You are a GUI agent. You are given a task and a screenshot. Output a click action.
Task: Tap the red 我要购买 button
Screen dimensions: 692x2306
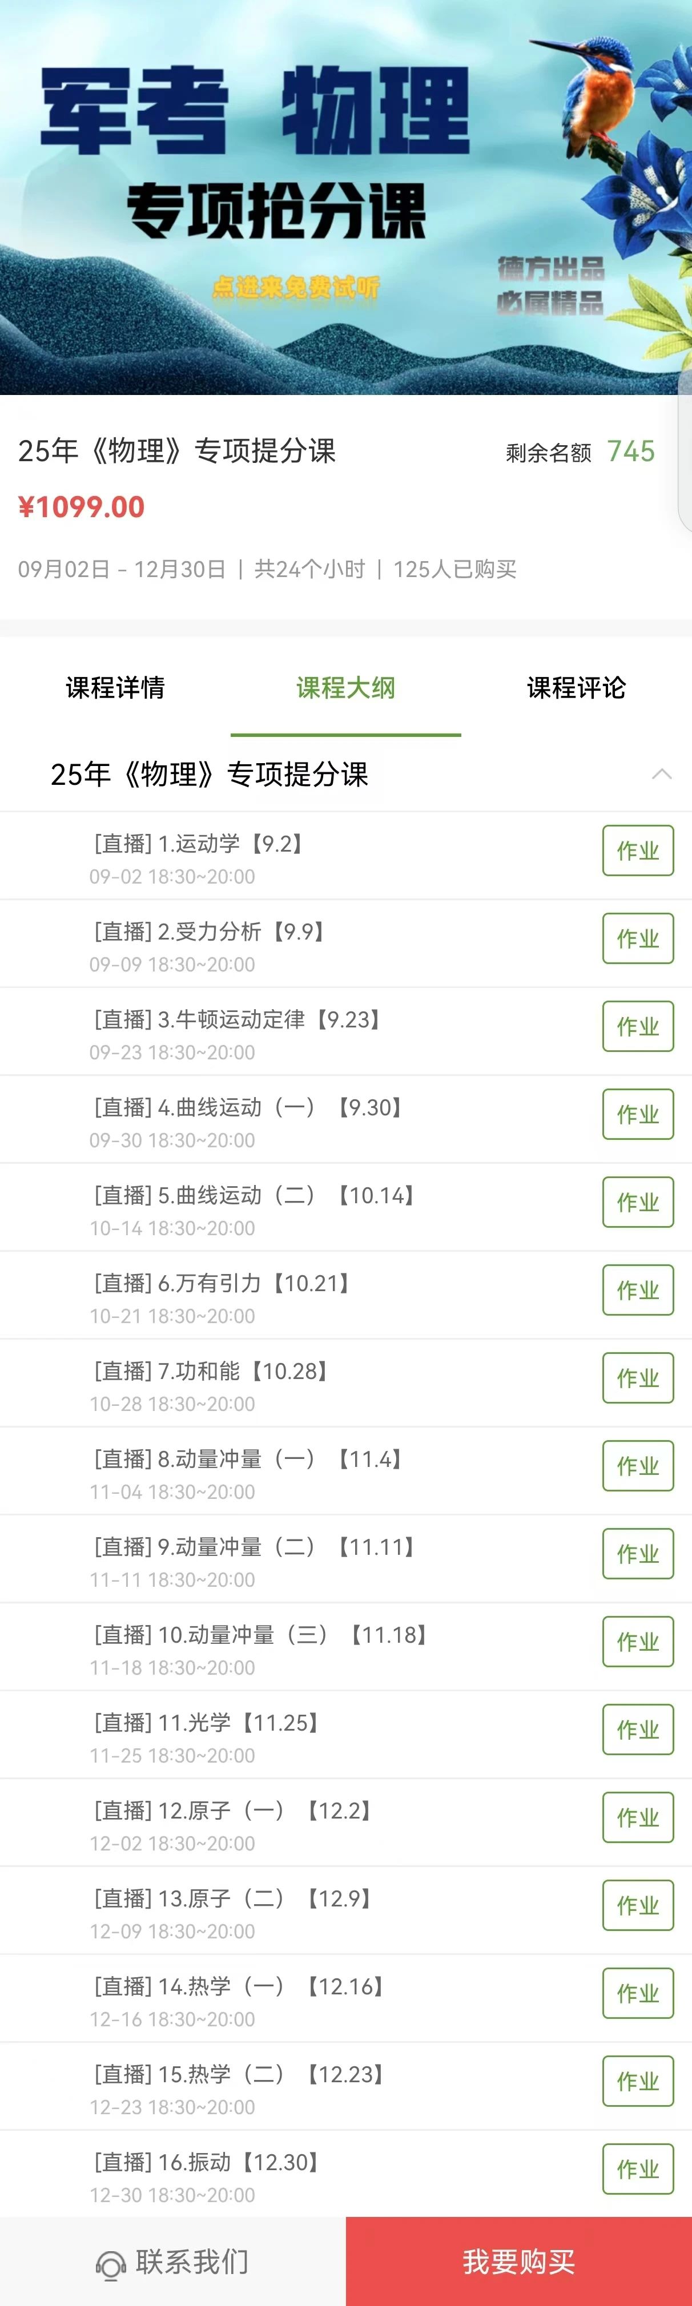(519, 2261)
